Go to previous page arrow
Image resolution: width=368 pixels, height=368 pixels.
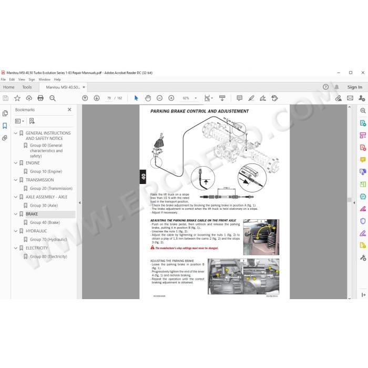(85, 98)
